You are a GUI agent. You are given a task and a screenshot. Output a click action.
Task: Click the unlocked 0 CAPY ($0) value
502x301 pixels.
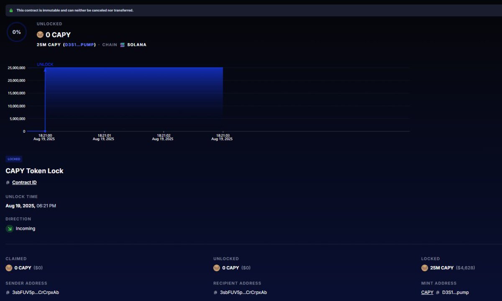(236, 268)
